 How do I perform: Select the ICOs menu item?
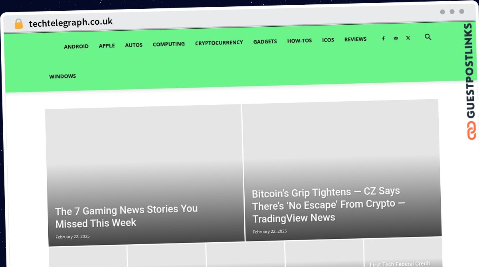click(x=328, y=40)
